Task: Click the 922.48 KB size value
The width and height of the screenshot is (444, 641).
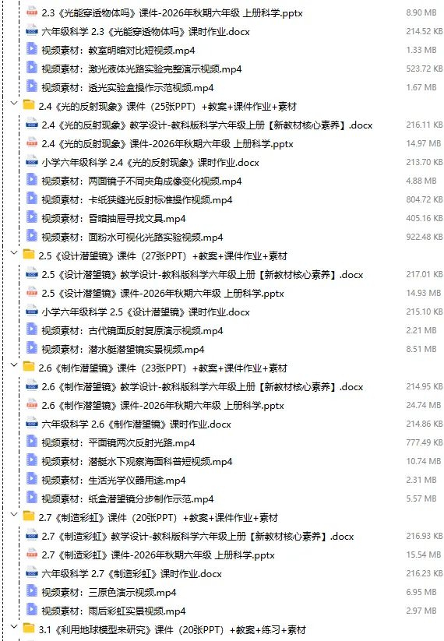Action: click(x=425, y=237)
